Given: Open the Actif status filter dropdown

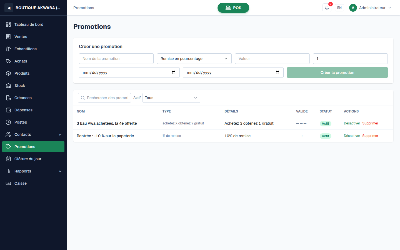Looking at the screenshot, I should click(171, 98).
